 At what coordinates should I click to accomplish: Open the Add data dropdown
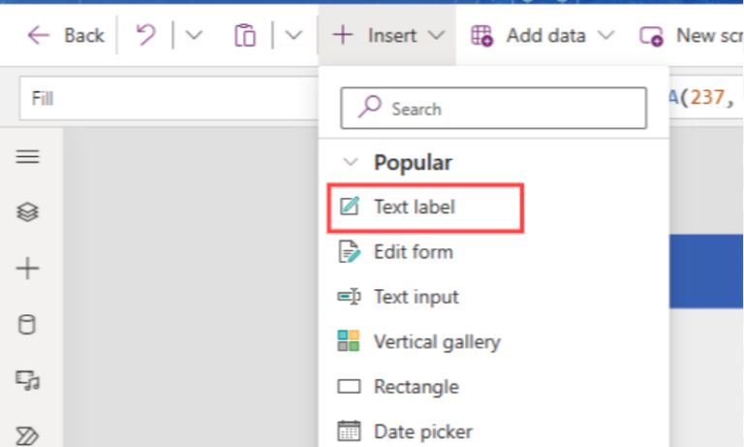click(542, 36)
